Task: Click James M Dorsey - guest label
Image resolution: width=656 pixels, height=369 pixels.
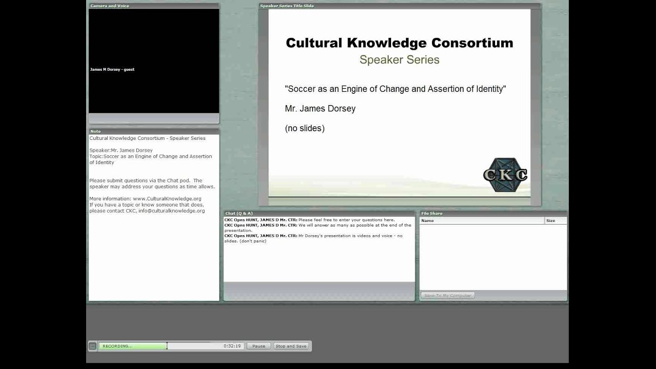Action: 112,69
